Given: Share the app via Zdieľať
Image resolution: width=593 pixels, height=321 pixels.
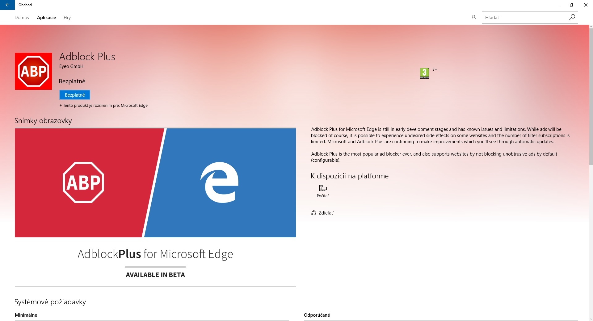Looking at the screenshot, I should pos(322,213).
